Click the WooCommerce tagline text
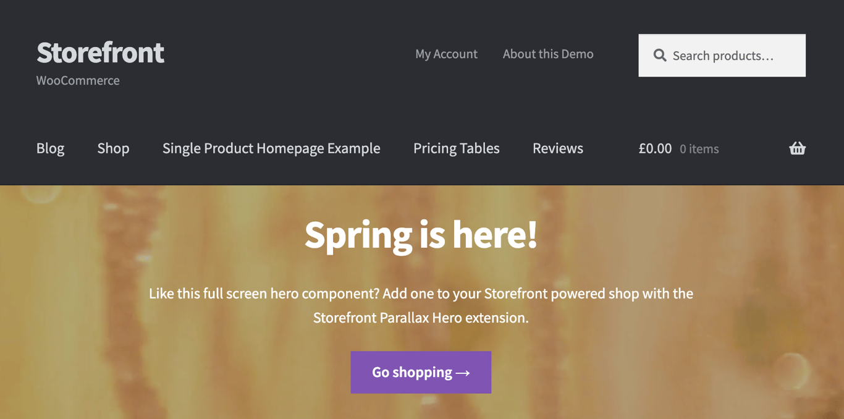This screenshot has height=419, width=844. point(78,80)
